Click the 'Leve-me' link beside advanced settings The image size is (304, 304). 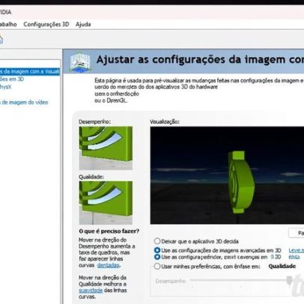297,250
